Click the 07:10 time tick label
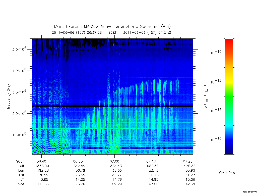 151,161
